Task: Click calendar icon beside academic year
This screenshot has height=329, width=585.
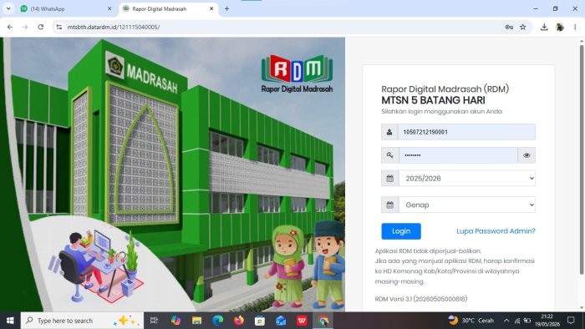Action: click(x=390, y=179)
